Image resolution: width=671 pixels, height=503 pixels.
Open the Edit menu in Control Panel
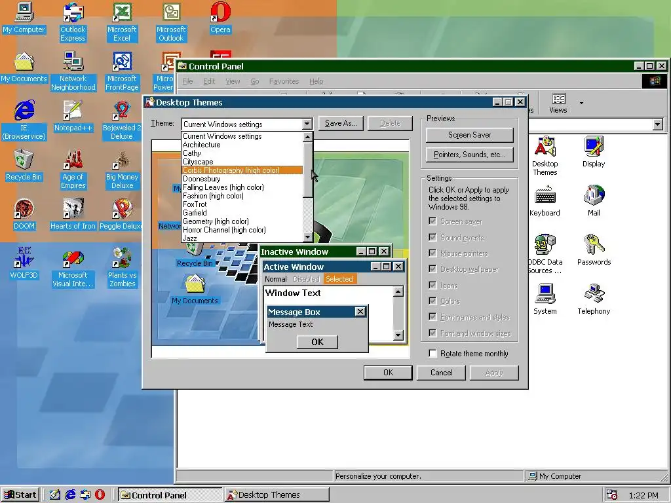(x=209, y=81)
